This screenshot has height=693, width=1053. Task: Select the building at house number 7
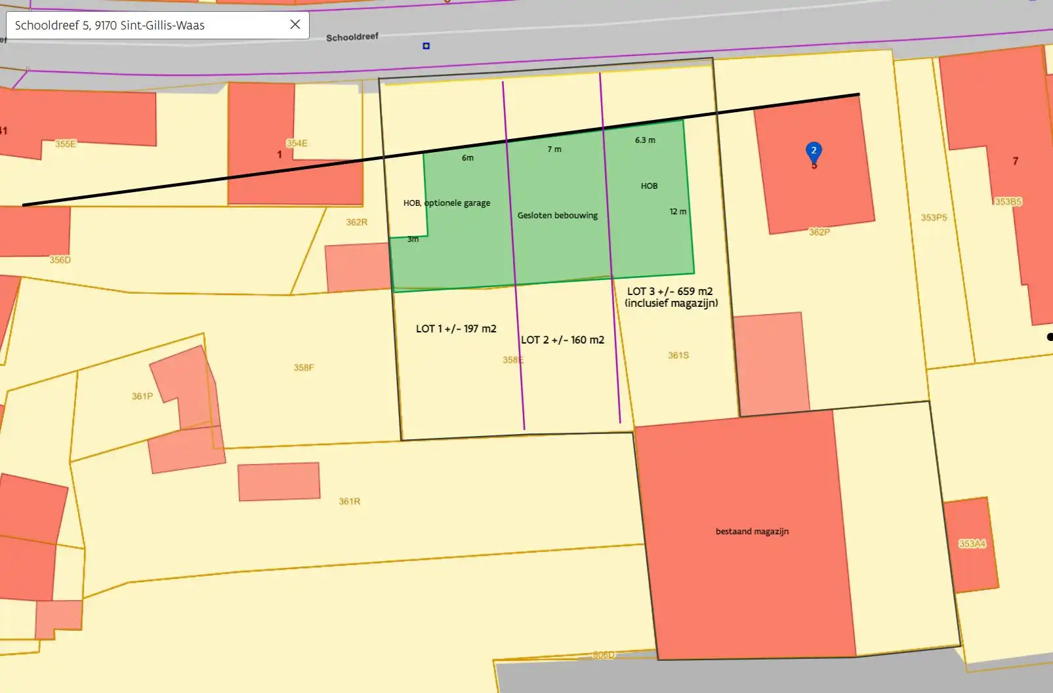click(x=1015, y=161)
